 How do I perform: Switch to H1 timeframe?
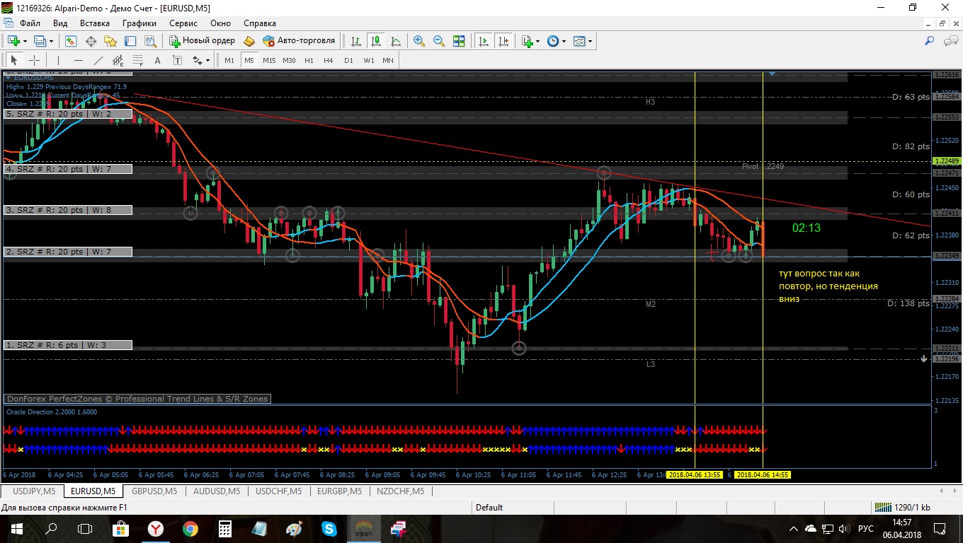point(309,60)
